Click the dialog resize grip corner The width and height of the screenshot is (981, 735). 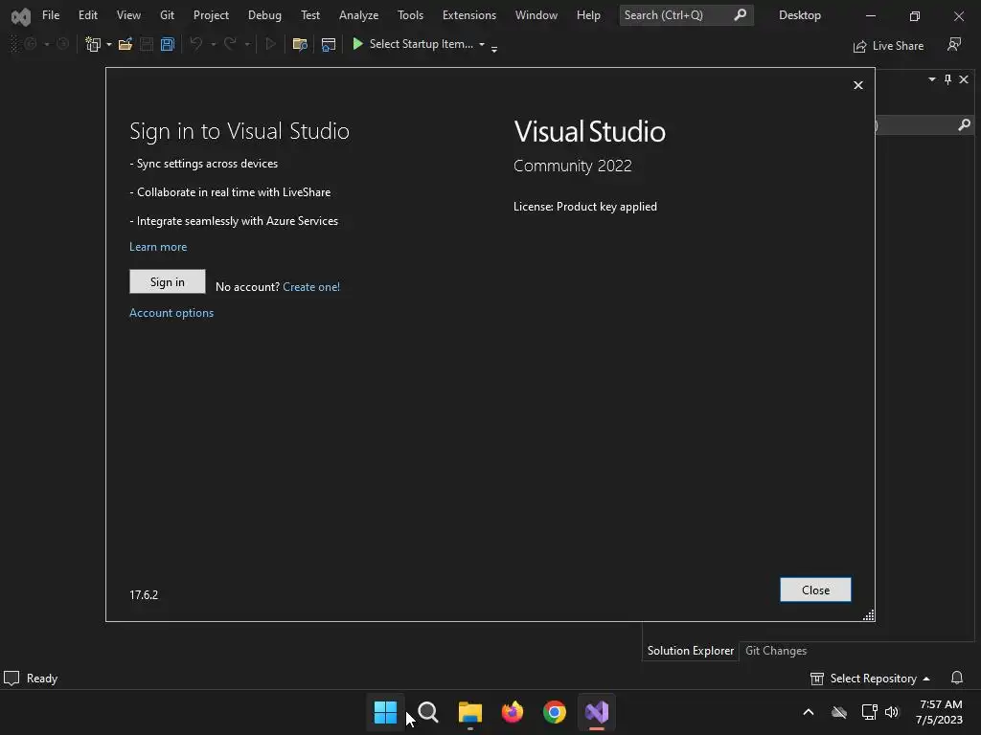pos(868,615)
